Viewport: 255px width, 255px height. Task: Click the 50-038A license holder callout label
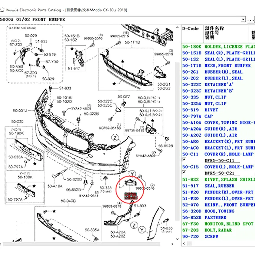pyautogui.click(x=16, y=157)
